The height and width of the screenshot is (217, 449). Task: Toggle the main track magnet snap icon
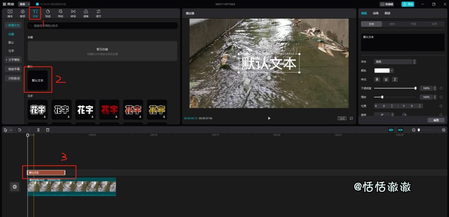click(391, 130)
